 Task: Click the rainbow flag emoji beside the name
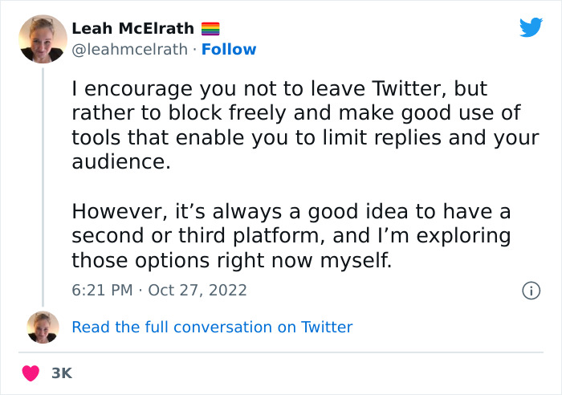coord(210,29)
